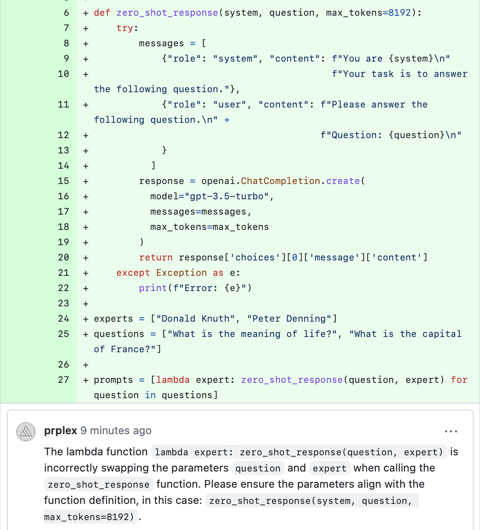Viewport: 480px width, 530px height.
Task: Click the prplex avatar icon
Action: 26,432
